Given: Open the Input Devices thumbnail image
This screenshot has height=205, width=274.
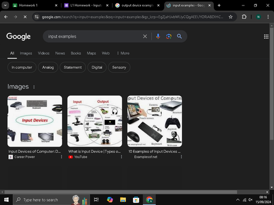Looking at the screenshot, I should click(35, 121).
